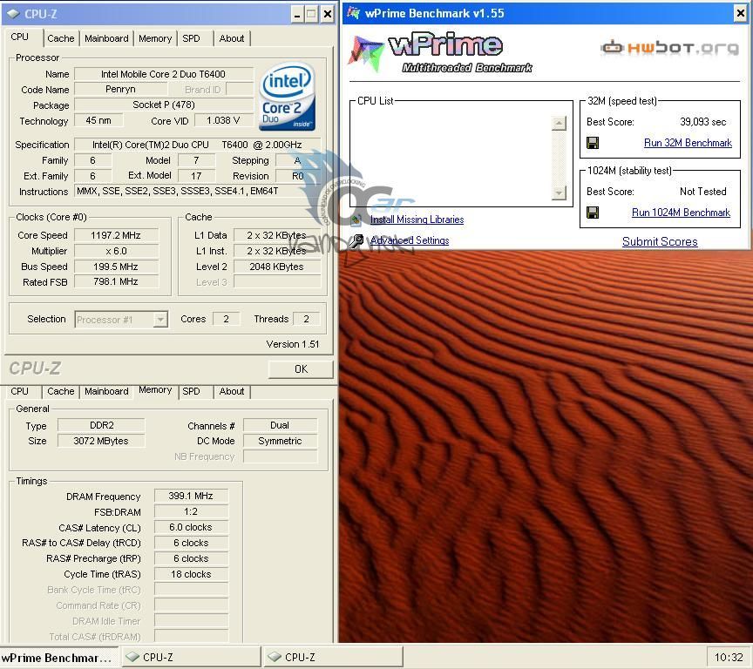Click the taskbar clock showing 10:32

[x=729, y=658]
